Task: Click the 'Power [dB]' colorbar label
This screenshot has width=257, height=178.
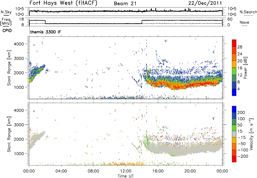Action: click(245, 68)
